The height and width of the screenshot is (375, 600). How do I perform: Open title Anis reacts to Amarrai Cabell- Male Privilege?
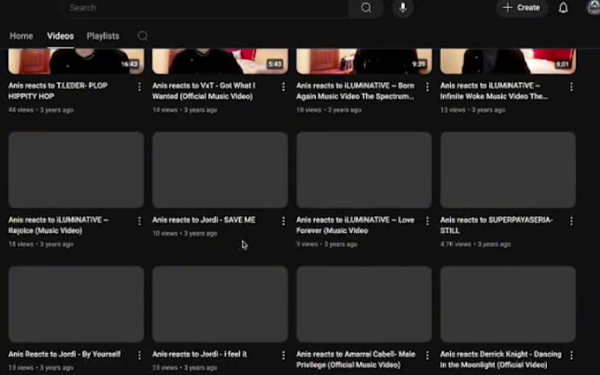tap(356, 360)
